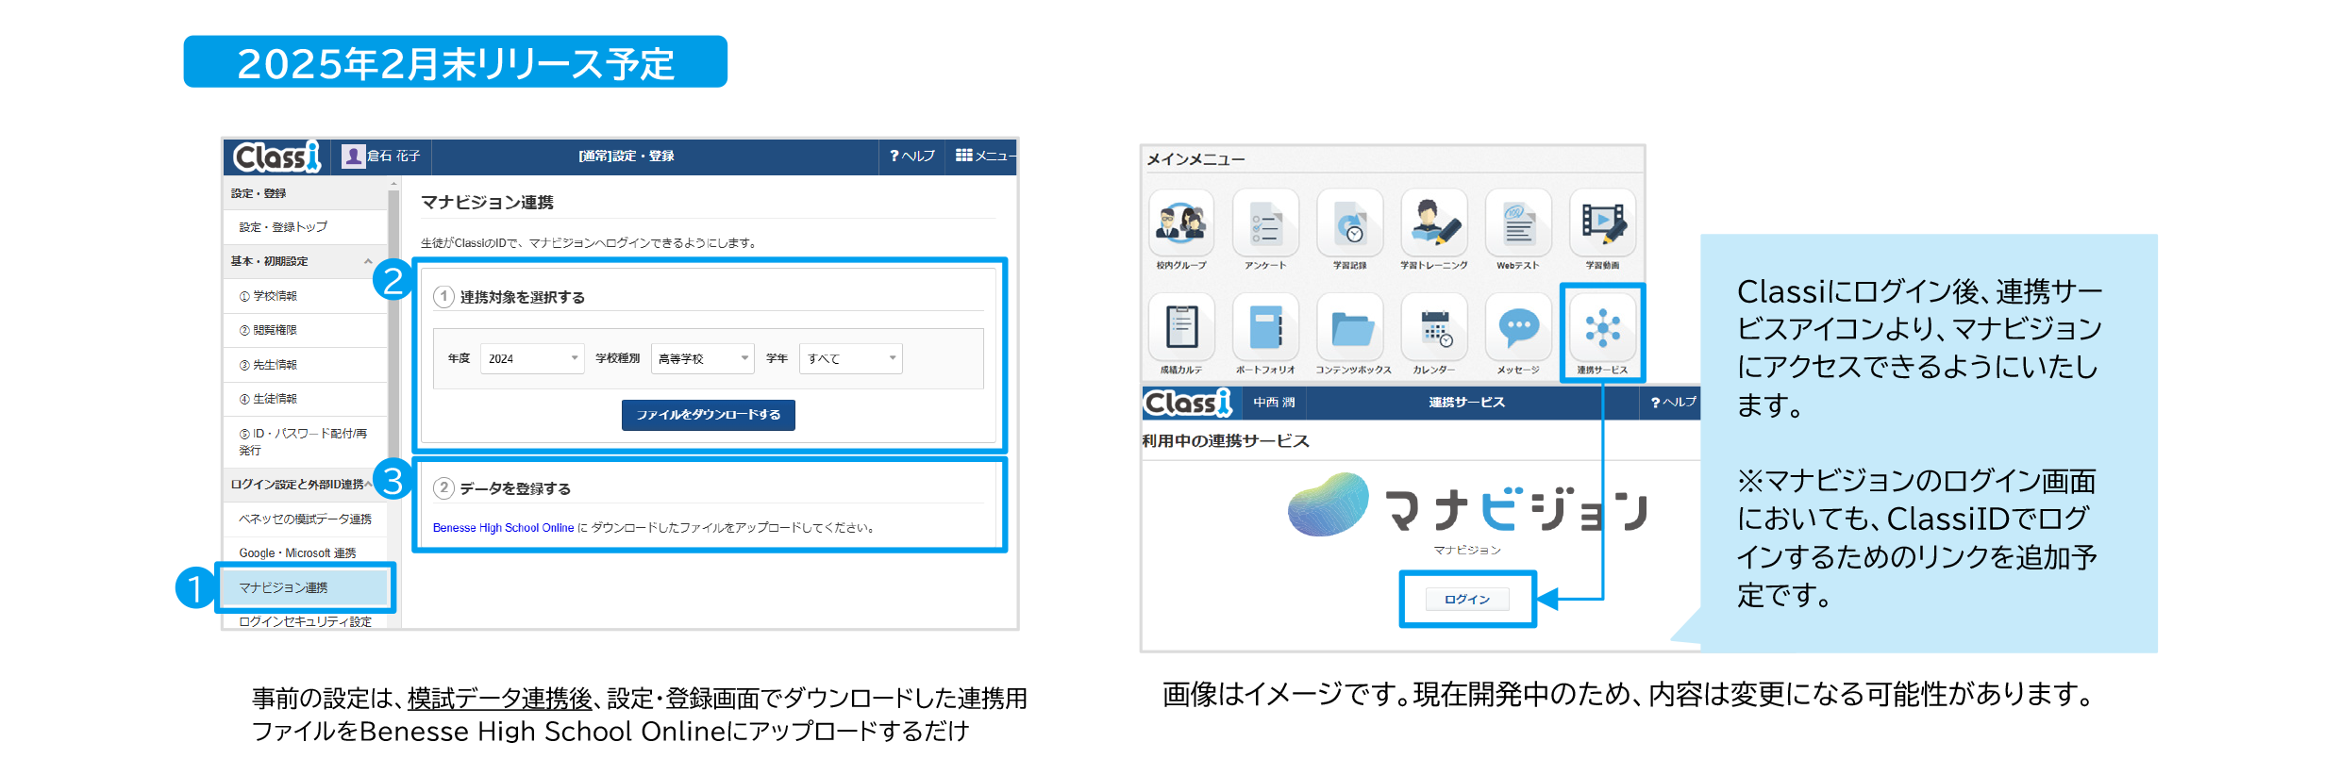Click the user name 倉石 花子
2340x775 pixels.
pyautogui.click(x=393, y=156)
